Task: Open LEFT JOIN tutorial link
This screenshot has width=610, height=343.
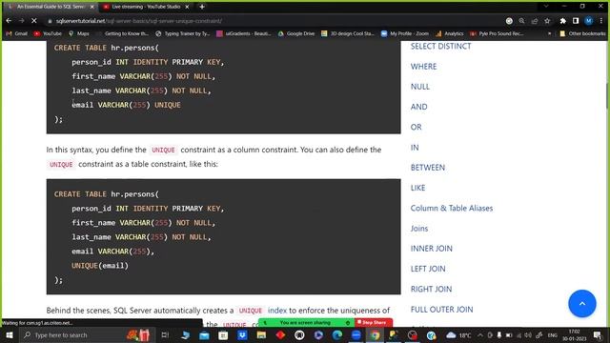Action: (428, 269)
